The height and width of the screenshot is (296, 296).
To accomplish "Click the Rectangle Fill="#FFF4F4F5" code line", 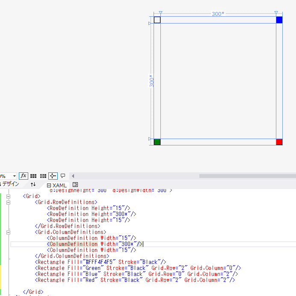I will pyautogui.click(x=101, y=262).
